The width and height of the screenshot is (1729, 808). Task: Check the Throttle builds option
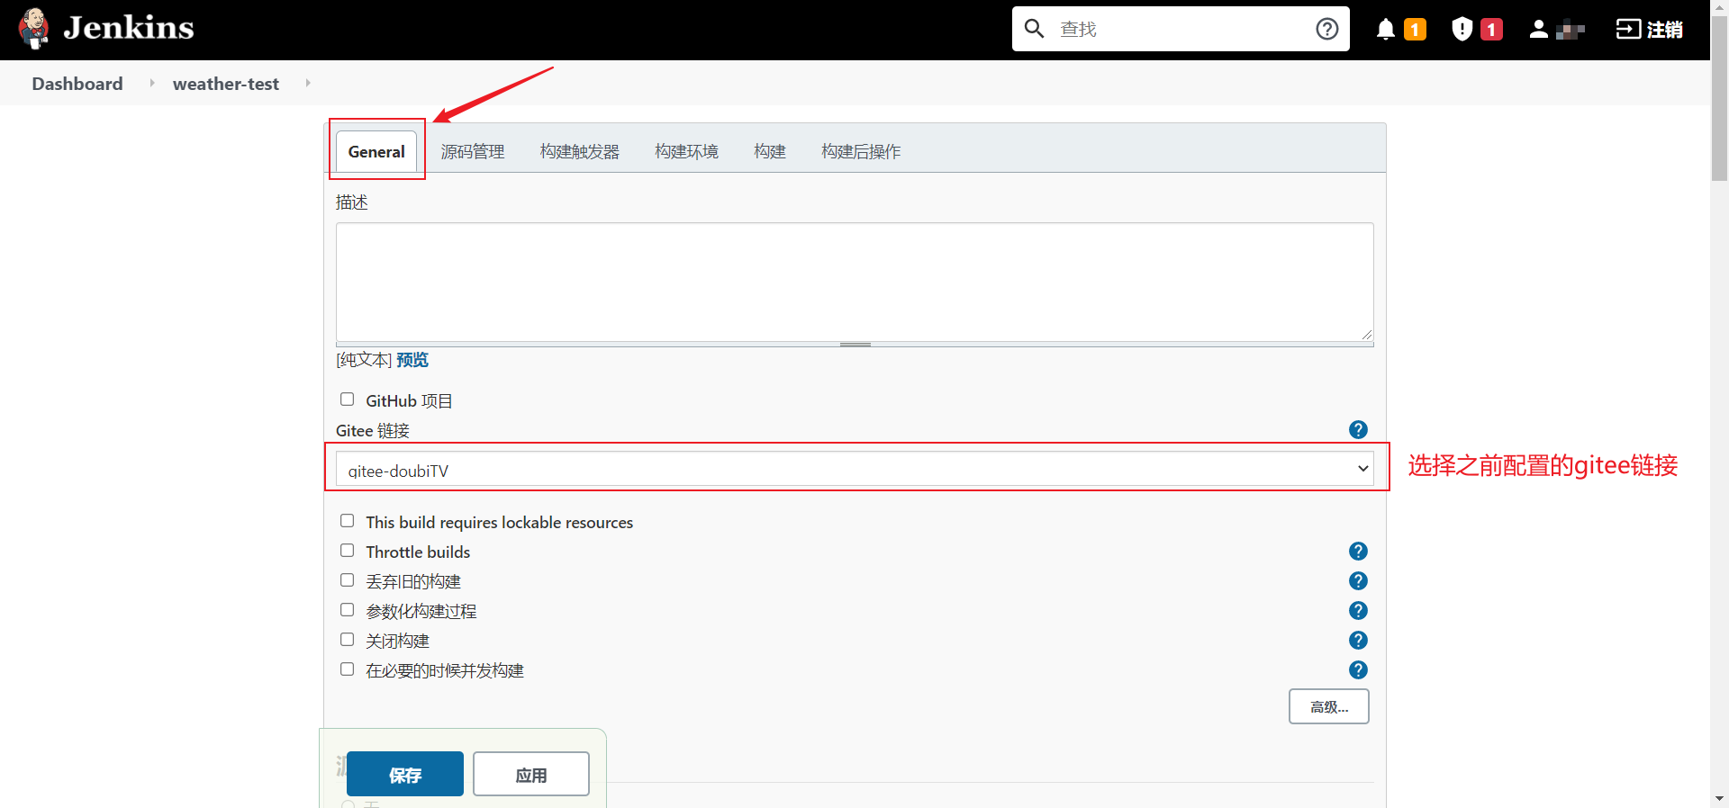347,551
